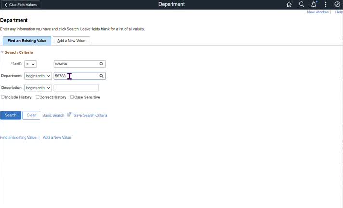Open Department lookup magnifier
The width and height of the screenshot is (343, 208).
pos(101,76)
